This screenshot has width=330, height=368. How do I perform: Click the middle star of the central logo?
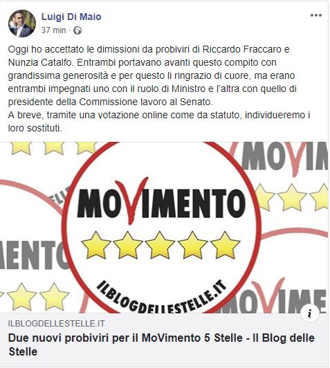pyautogui.click(x=160, y=245)
